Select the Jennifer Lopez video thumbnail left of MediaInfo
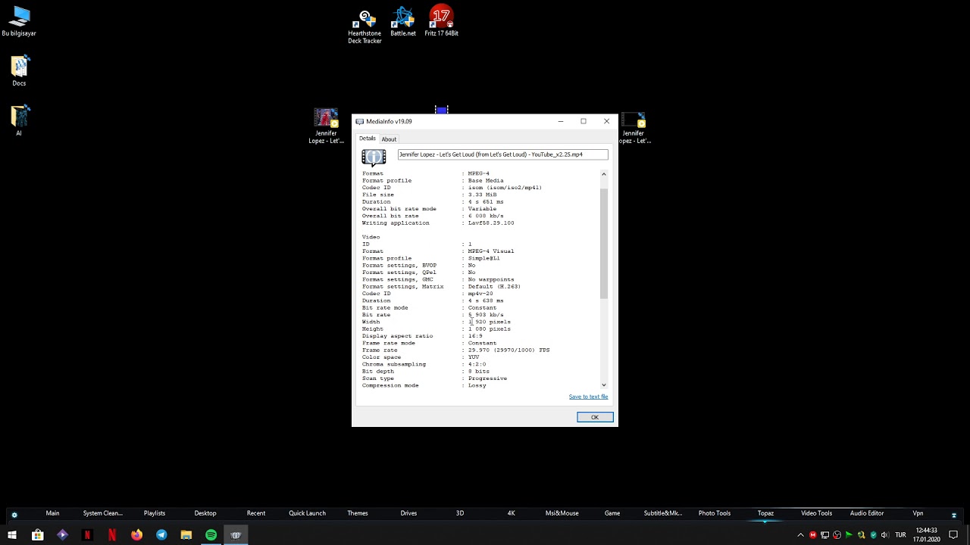 coord(326,126)
